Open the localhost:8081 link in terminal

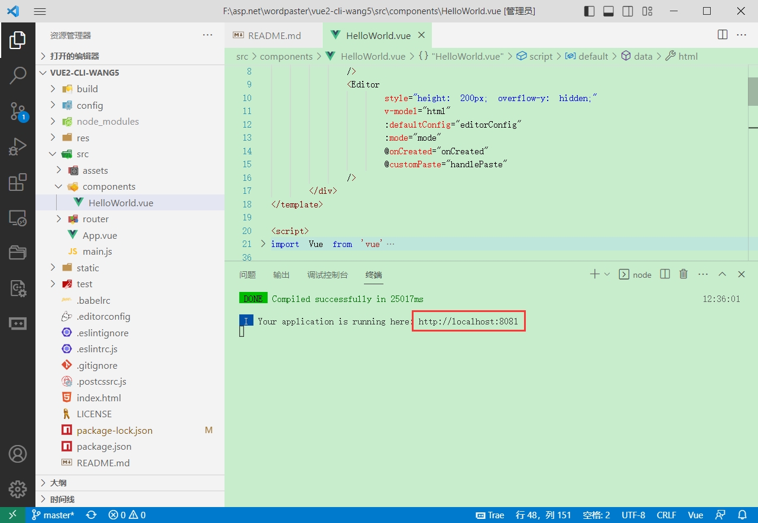[x=468, y=321]
